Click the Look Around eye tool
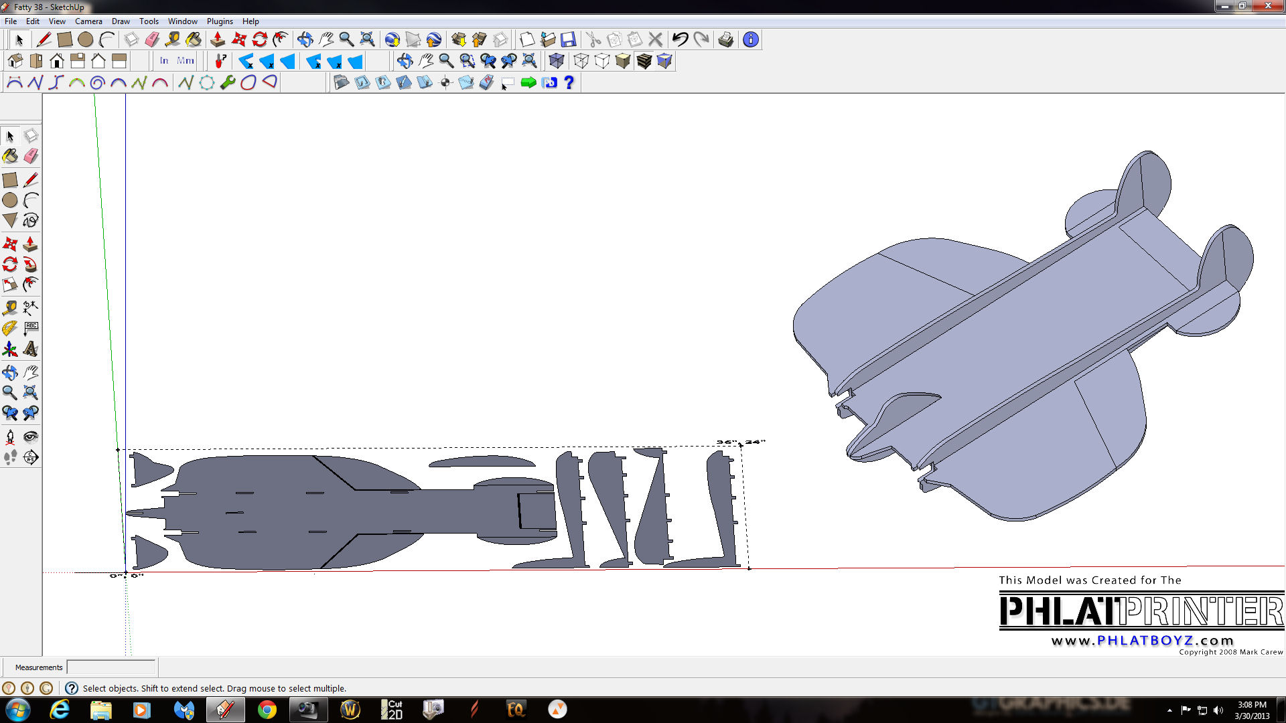The height and width of the screenshot is (723, 1286). coord(30,436)
